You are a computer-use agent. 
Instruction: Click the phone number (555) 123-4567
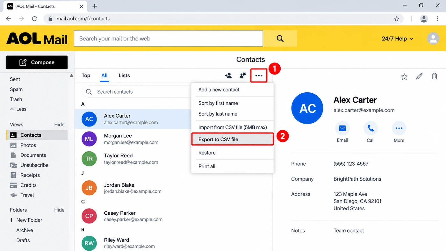pos(351,164)
